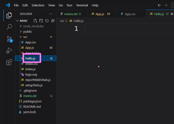Viewport: 174px width, 124px height.
Task: Click the New File icon in BASIC header
Action: click(x=35, y=21)
